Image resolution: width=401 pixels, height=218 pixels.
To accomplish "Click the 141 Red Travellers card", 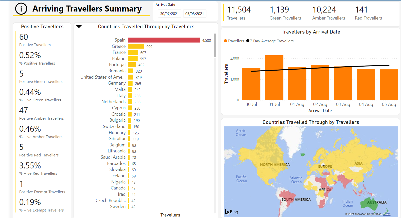I will click(368, 13).
